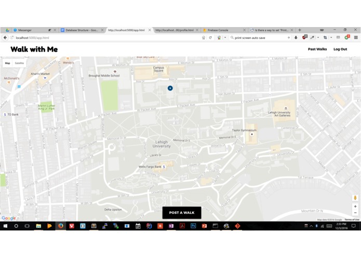Open File Explorer from the taskbar
Viewport: 361px width, 257px height.
(38, 226)
